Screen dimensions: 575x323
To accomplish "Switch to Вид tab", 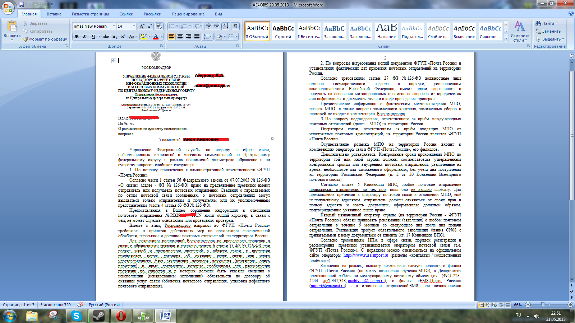I will click(218, 14).
